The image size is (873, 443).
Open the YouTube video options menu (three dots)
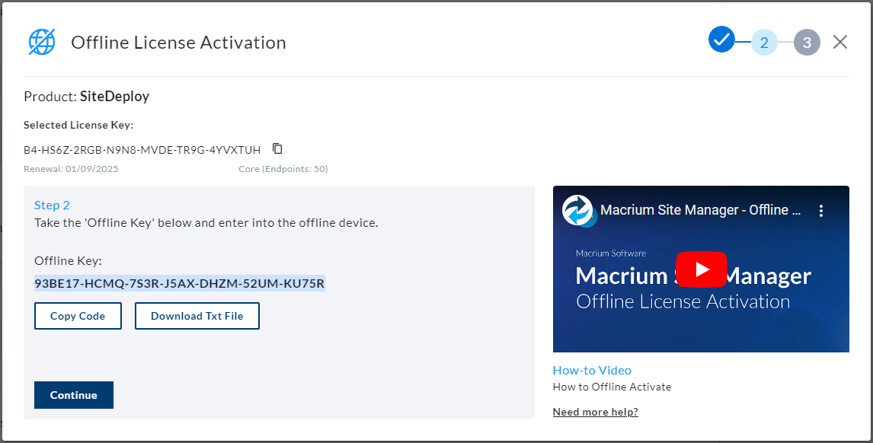[820, 210]
